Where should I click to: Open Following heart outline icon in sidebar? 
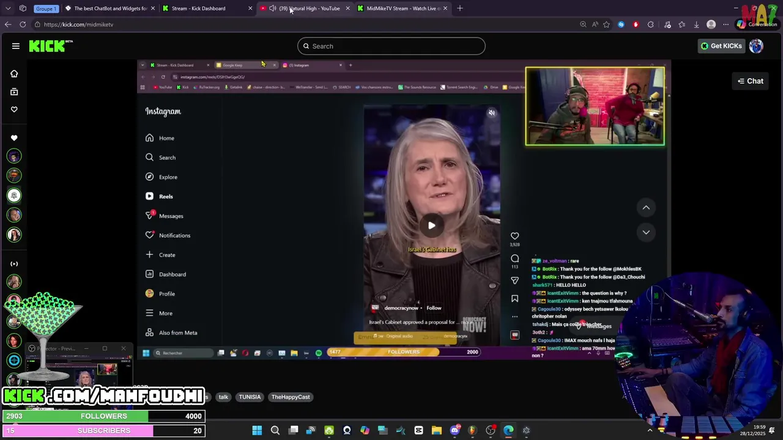(14, 109)
